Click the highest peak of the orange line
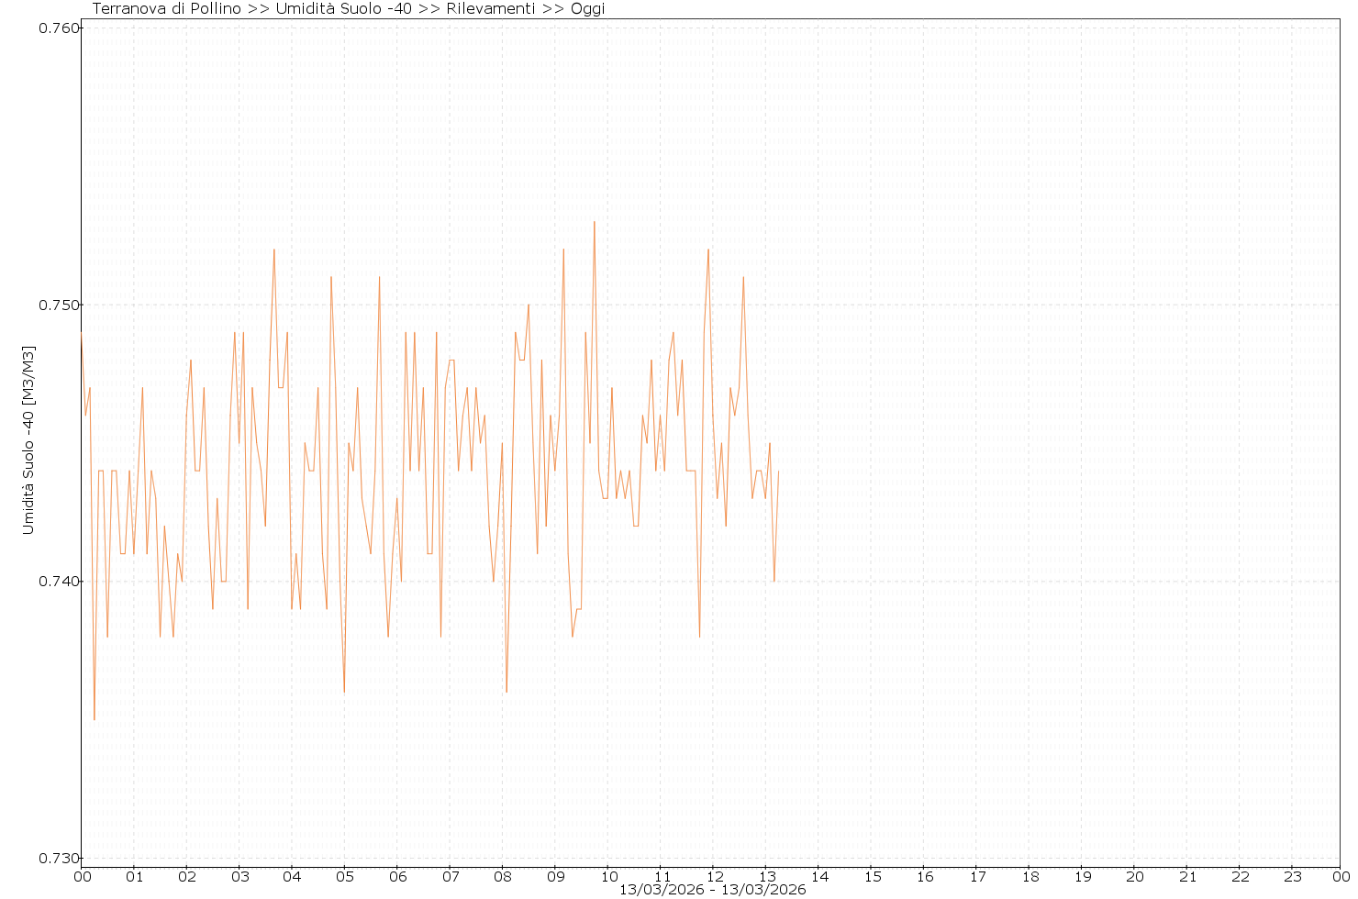Image resolution: width=1358 pixels, height=899 pixels. (595, 222)
